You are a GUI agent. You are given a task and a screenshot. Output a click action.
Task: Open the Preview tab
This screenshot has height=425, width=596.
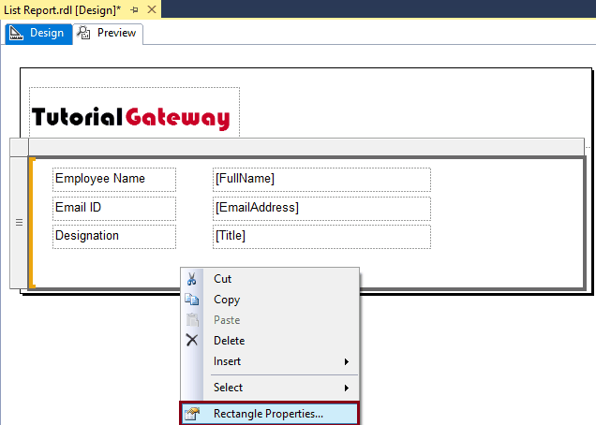[x=108, y=34]
